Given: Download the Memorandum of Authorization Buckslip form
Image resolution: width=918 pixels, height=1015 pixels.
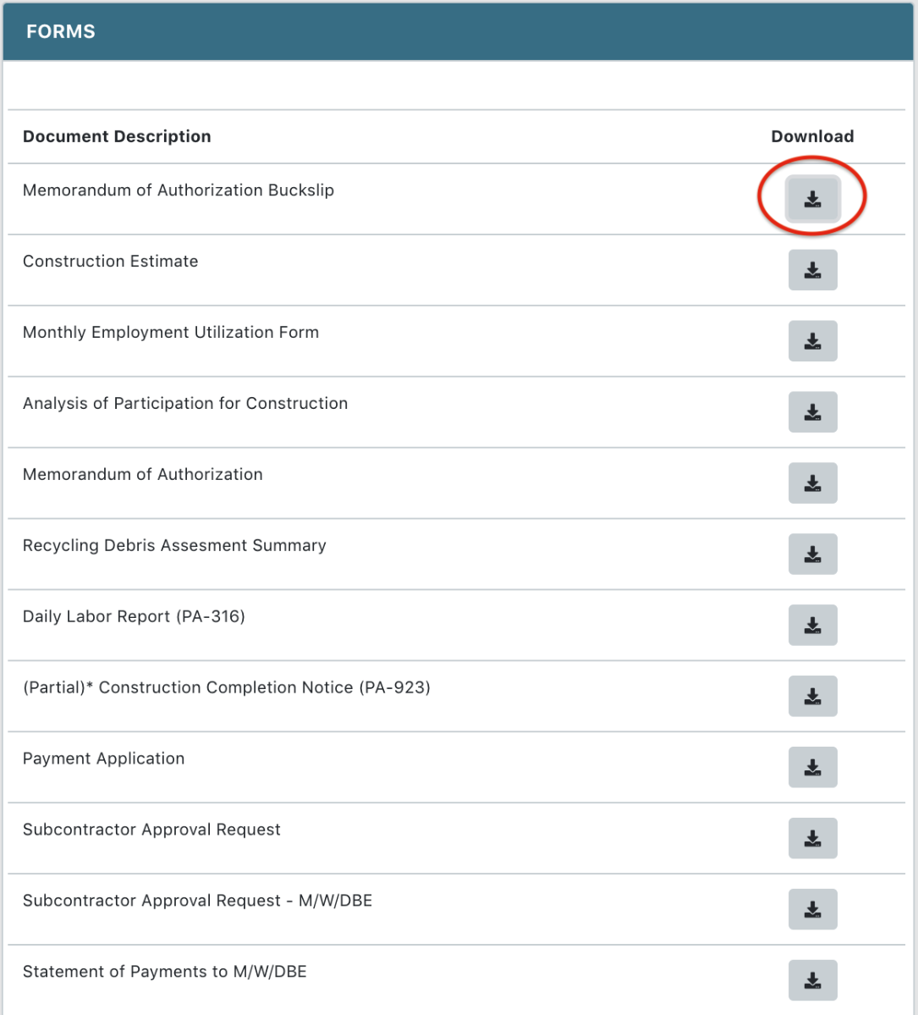Looking at the screenshot, I should coord(812,200).
